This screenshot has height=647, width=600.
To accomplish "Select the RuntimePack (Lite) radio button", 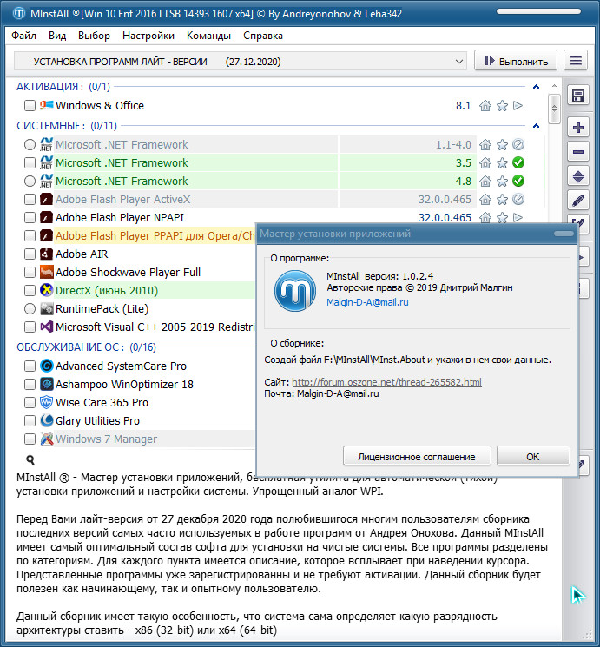I will click(30, 308).
